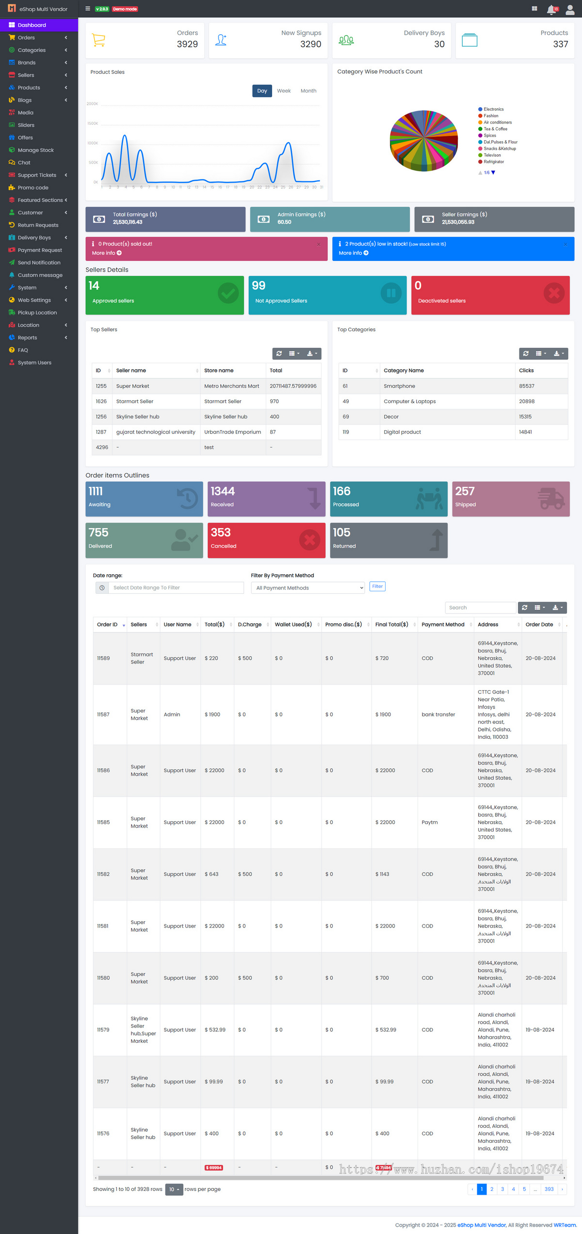Click the order search field
This screenshot has height=1234, width=582.
coord(480,608)
